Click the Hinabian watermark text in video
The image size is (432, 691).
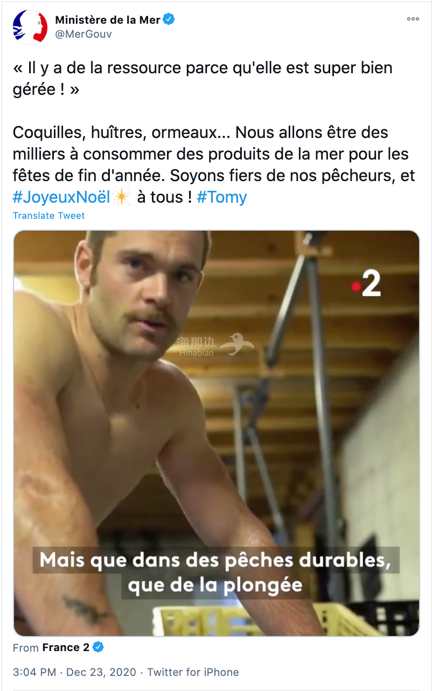tap(197, 347)
